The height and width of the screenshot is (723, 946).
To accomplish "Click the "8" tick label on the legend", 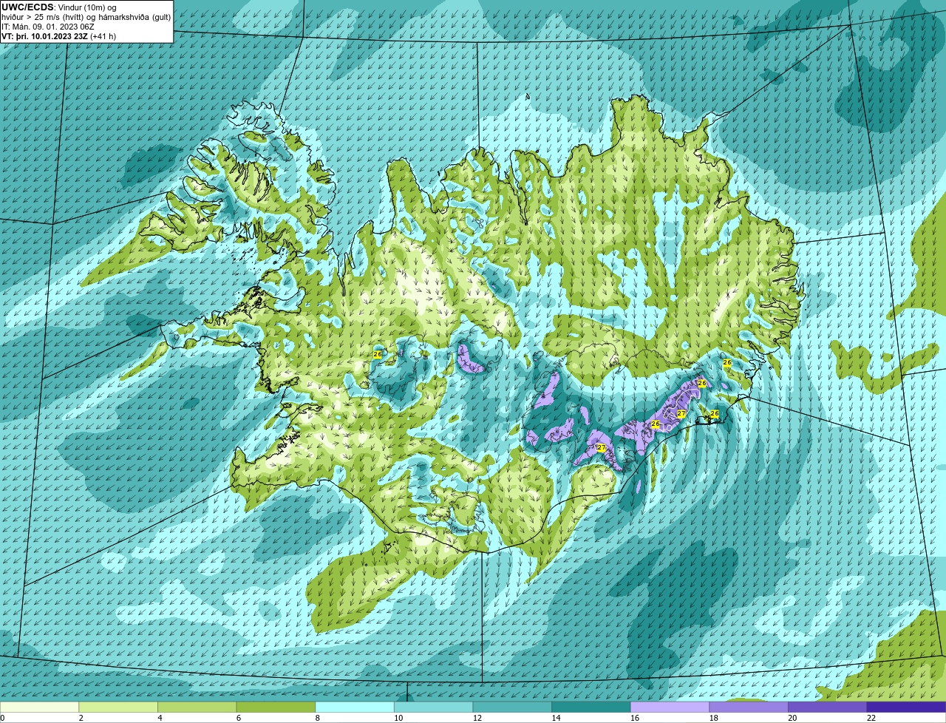I will [317, 718].
